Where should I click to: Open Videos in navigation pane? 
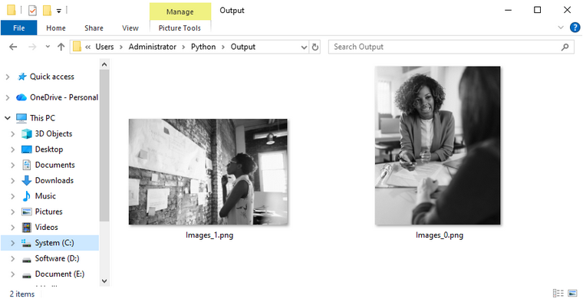tap(47, 228)
